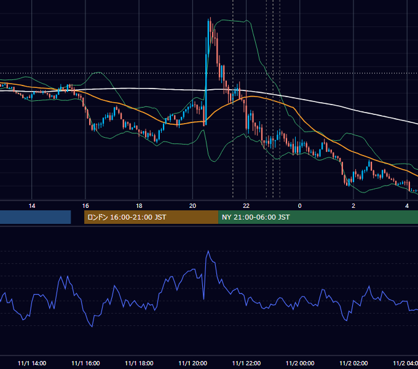Click the "11/1 18:00" label on the oscillator axis
The width and height of the screenshot is (418, 369).
[x=139, y=363]
